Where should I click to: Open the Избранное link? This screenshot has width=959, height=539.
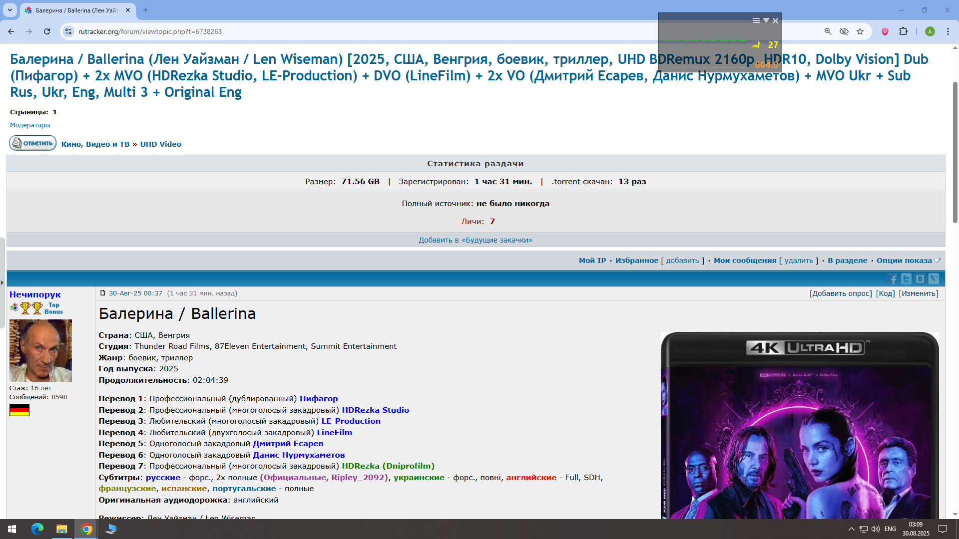coord(637,261)
